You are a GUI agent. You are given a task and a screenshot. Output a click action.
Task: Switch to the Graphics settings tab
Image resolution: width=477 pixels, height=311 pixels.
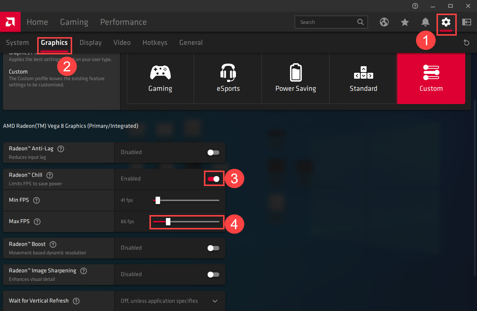[54, 43]
